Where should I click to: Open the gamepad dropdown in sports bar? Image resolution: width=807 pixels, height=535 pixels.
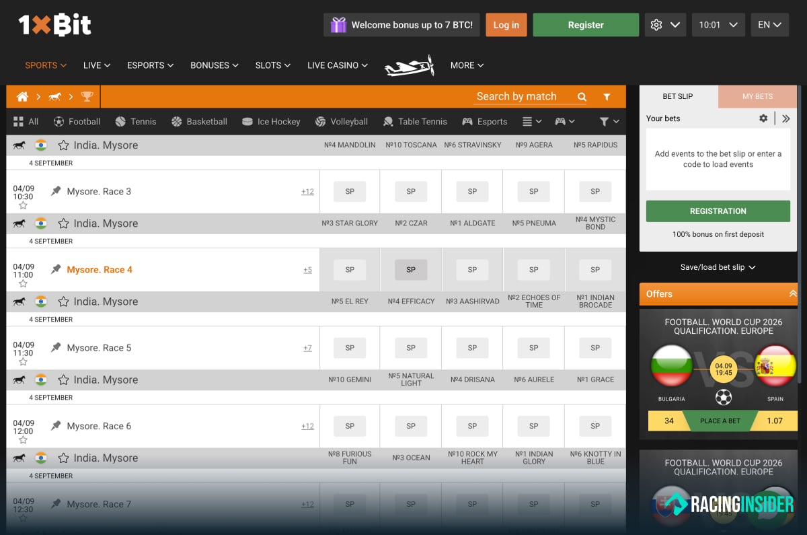(x=564, y=122)
